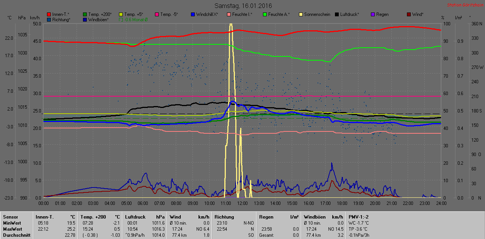Click the 12:00 time axis label
The height and width of the screenshot is (239, 485).
pyautogui.click(x=242, y=203)
